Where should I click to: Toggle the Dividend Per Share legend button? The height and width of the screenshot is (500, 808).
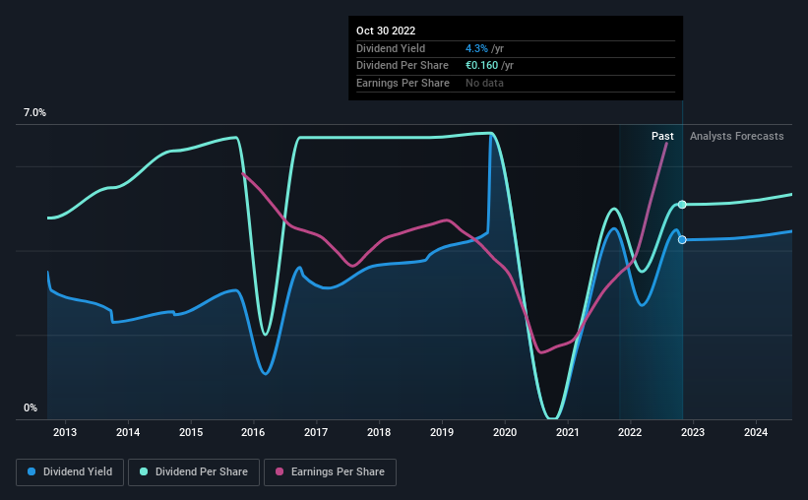[x=194, y=472]
